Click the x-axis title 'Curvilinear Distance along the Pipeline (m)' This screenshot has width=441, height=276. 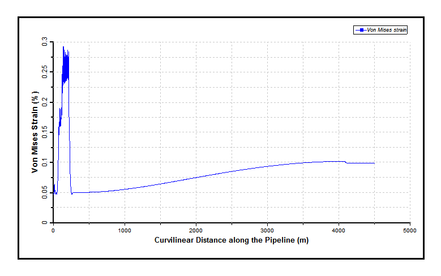(231, 240)
